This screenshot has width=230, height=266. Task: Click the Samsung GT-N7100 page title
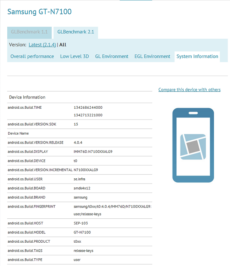40,12
